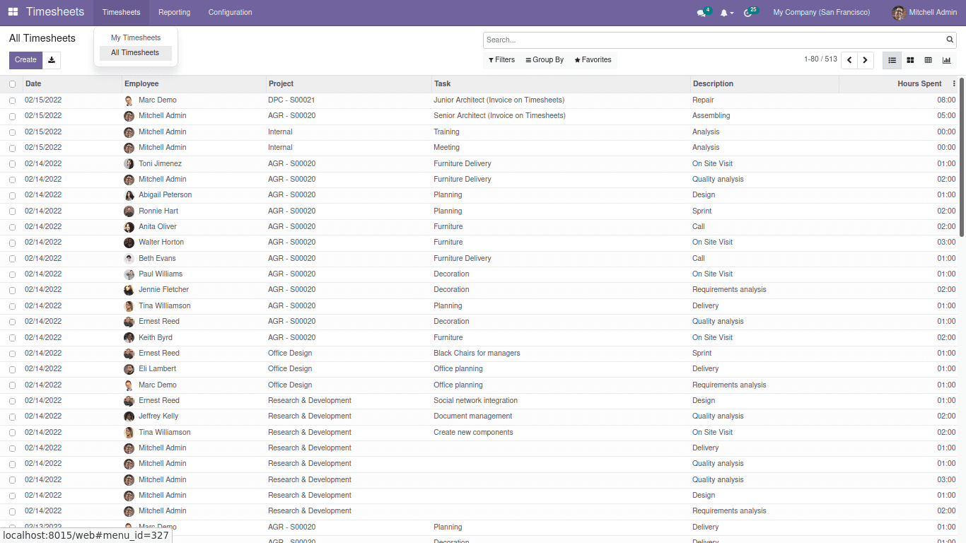This screenshot has width=966, height=543.
Task: Switch to graph chart view
Action: 946,60
